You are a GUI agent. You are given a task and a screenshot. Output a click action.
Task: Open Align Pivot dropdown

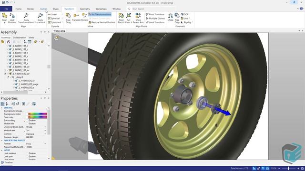point(124,22)
